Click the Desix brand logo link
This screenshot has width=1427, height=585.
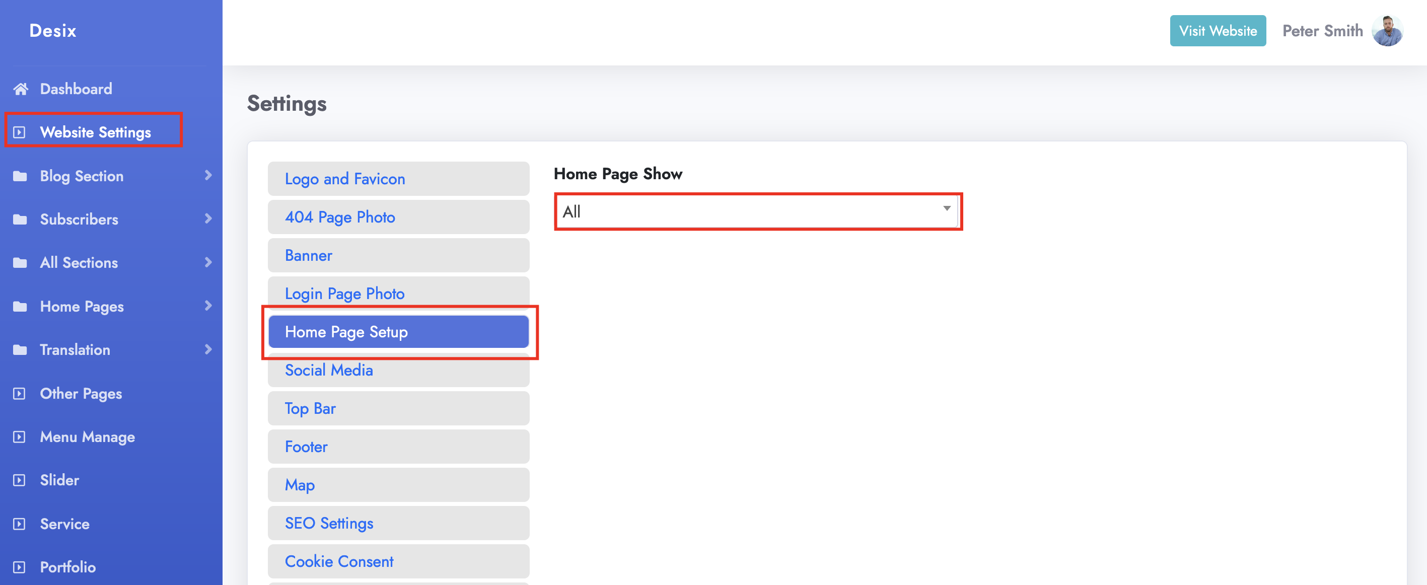pyautogui.click(x=53, y=31)
